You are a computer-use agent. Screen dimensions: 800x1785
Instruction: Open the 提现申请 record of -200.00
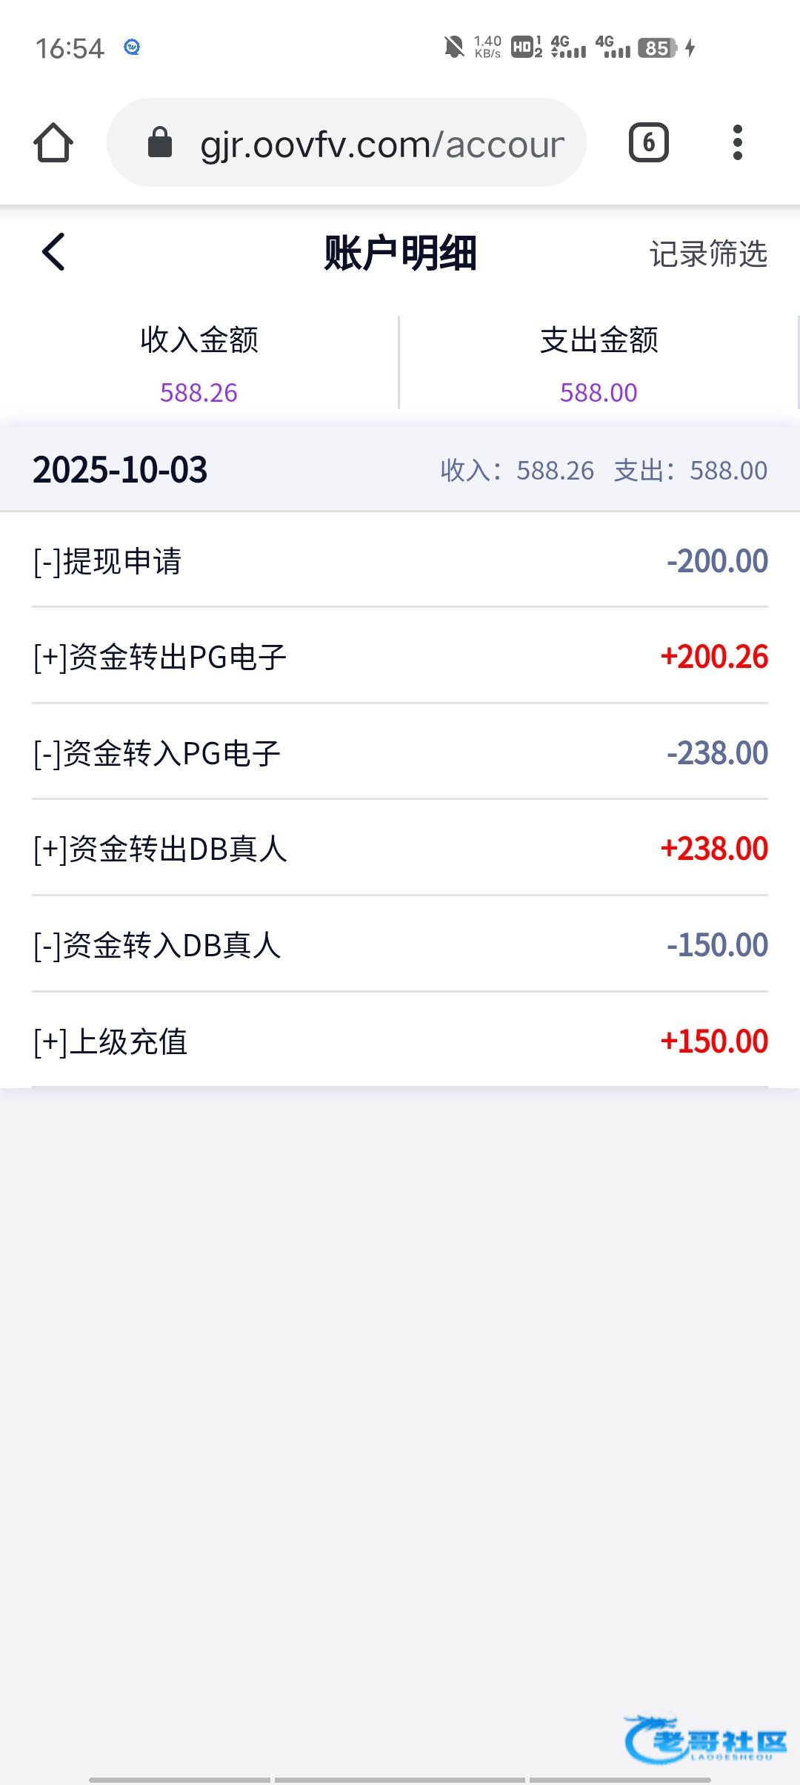click(x=400, y=561)
